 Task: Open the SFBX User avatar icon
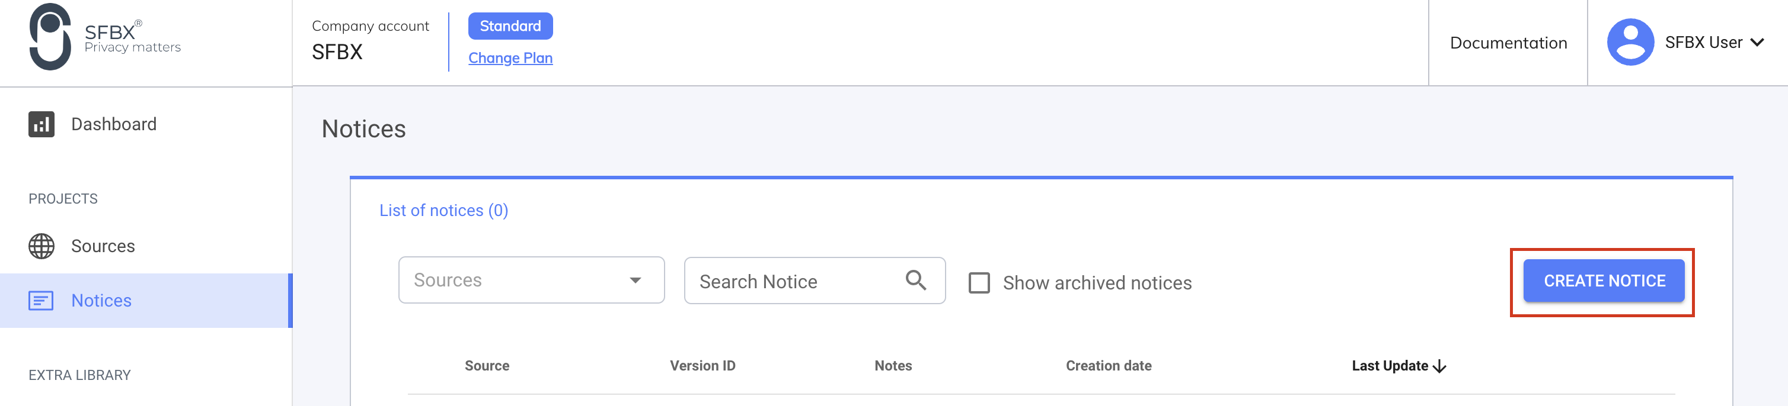(x=1630, y=41)
